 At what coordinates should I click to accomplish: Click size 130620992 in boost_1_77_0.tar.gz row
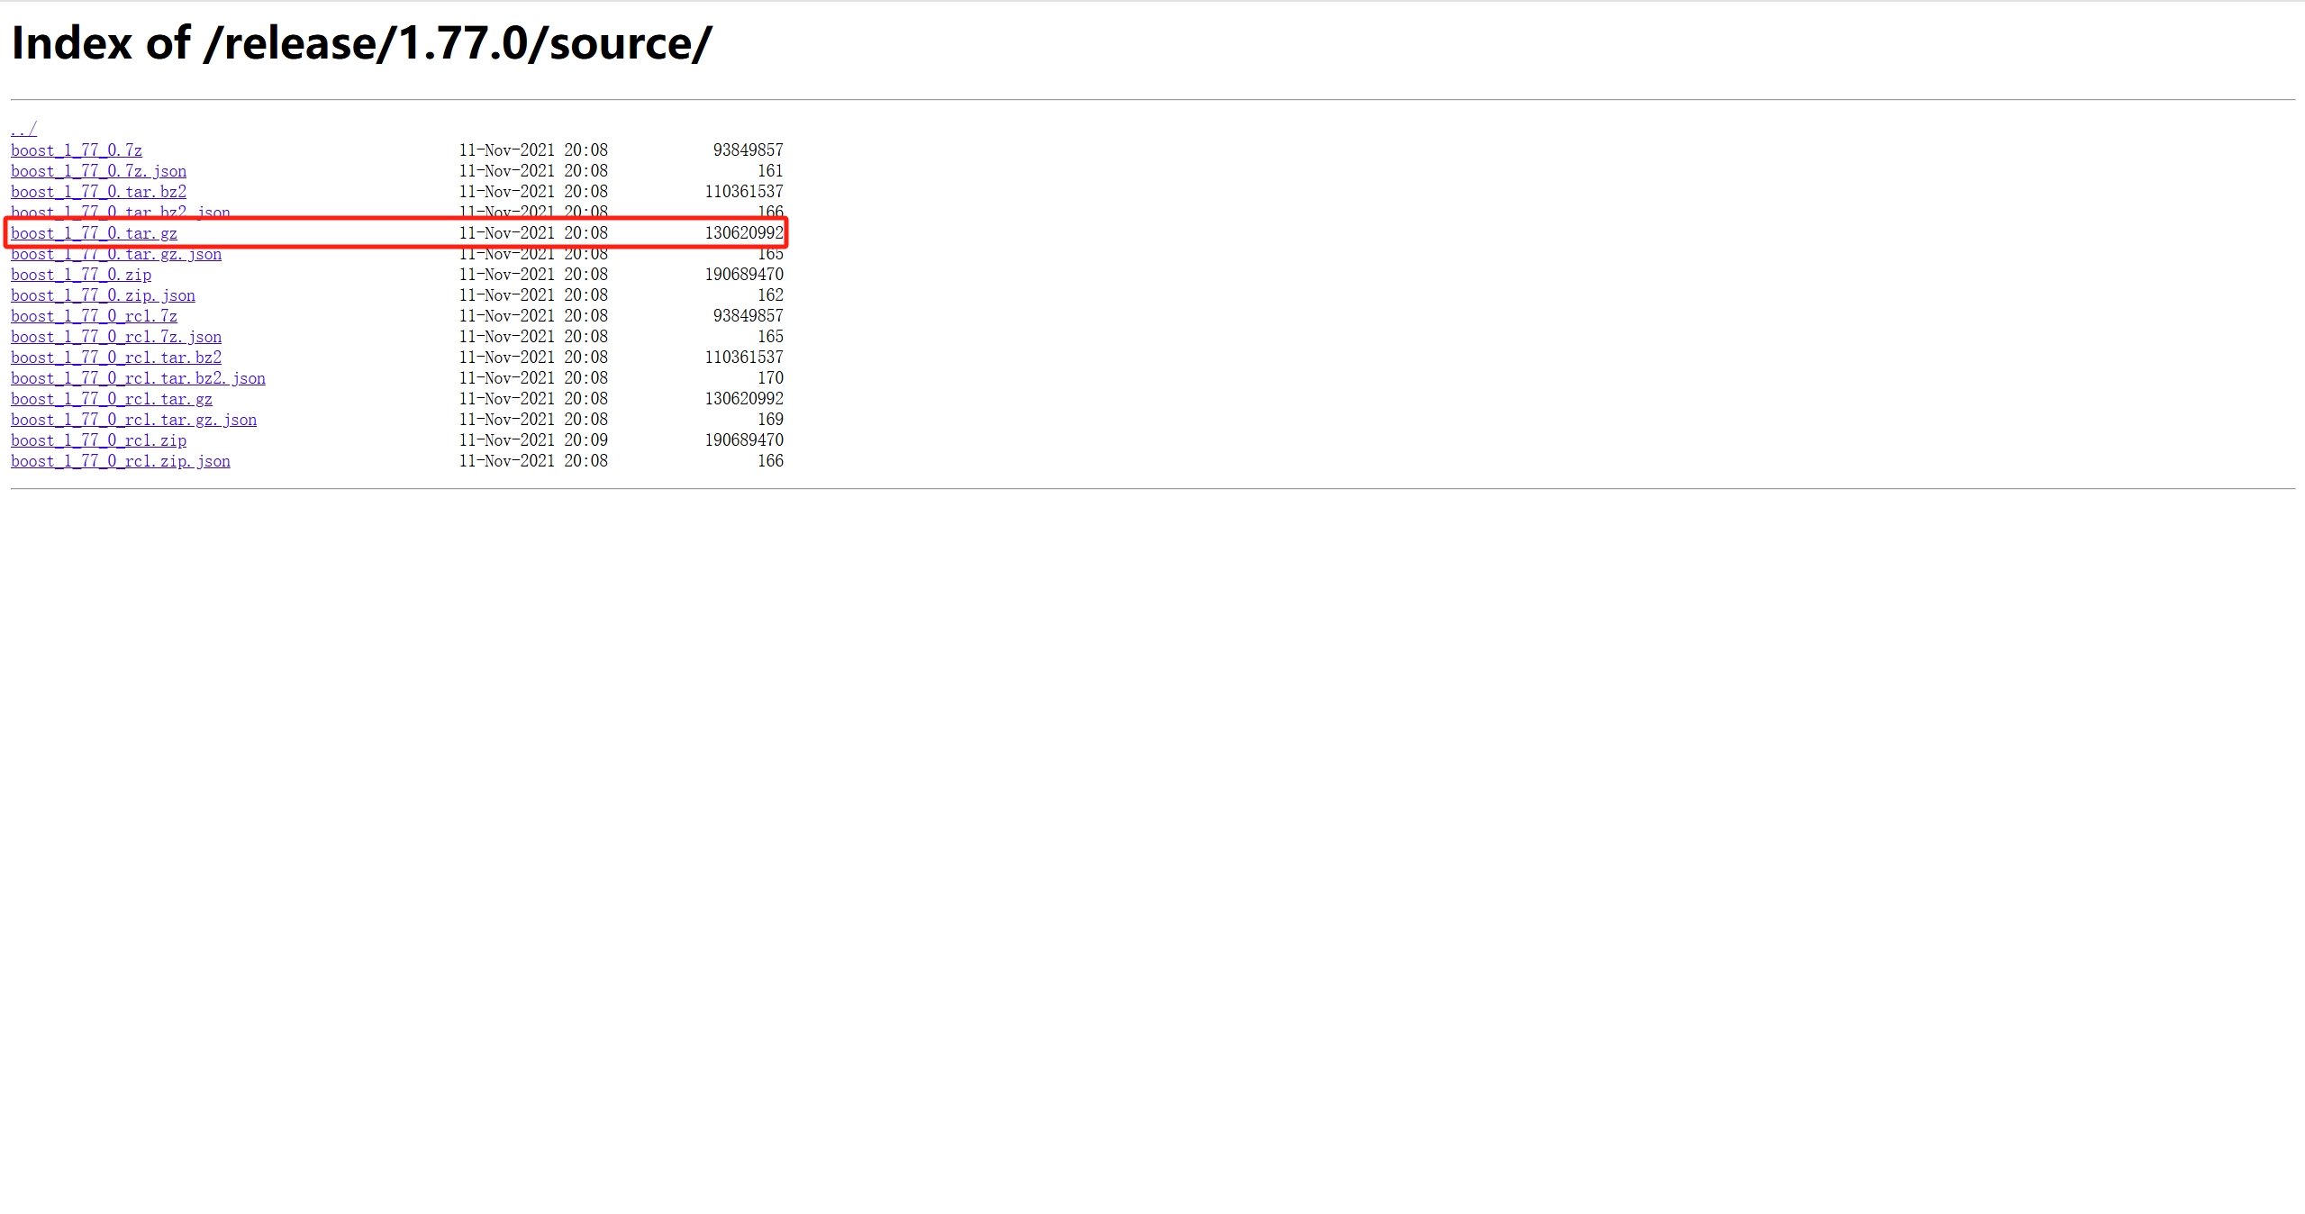click(744, 232)
